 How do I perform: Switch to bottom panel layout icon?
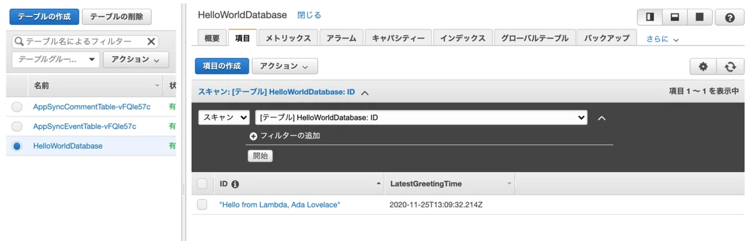(x=674, y=17)
